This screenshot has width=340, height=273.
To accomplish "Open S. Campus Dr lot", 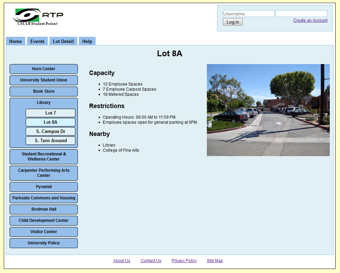I will tap(51, 132).
